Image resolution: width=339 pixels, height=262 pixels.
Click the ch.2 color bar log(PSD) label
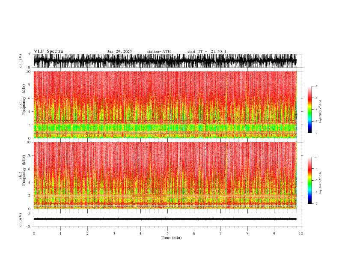[320, 182]
